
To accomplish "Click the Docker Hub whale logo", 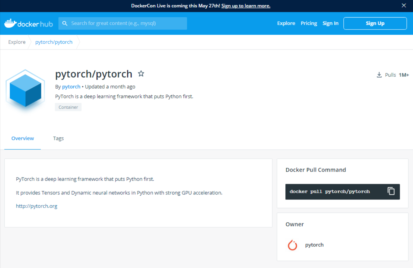I will tap(10, 23).
